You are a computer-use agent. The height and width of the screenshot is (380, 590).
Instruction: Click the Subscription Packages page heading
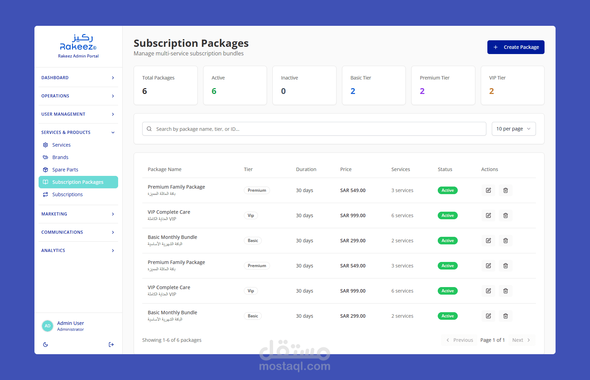point(191,43)
